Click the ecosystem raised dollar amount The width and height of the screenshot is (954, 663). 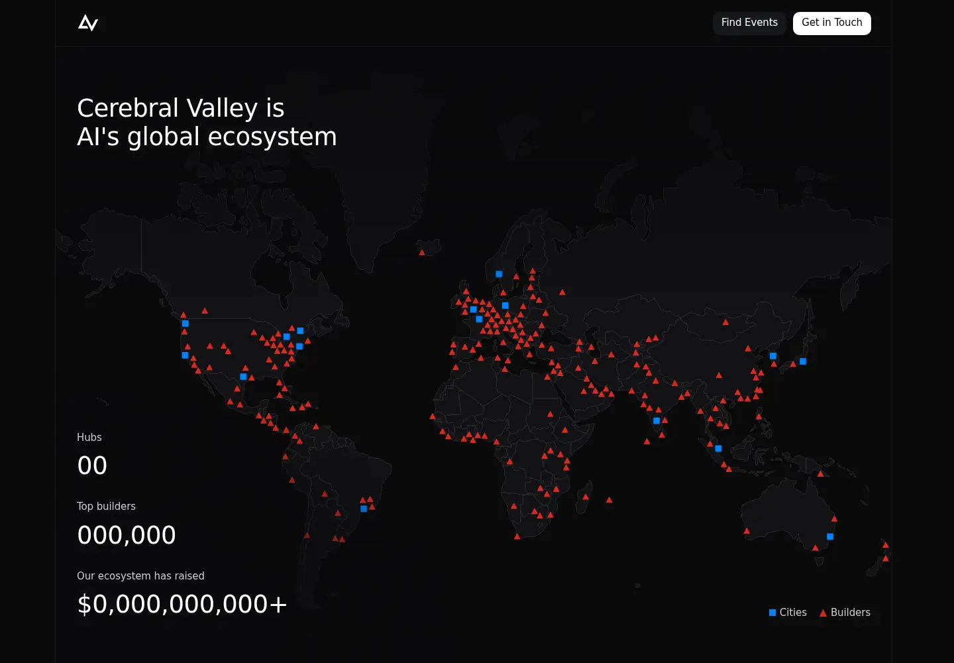coord(182,604)
